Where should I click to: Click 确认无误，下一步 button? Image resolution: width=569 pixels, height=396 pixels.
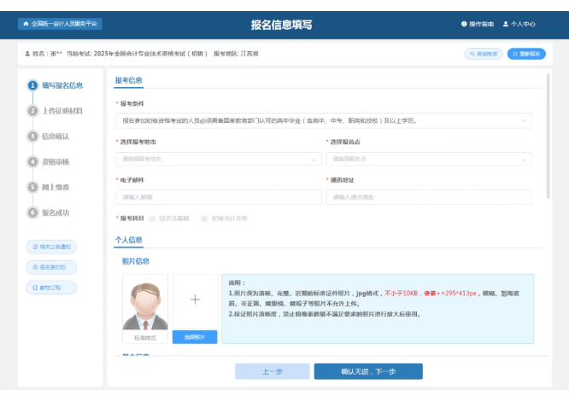click(x=367, y=371)
